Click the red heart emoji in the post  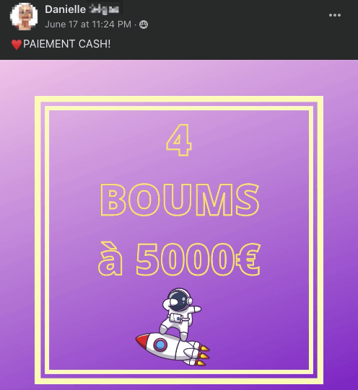(x=17, y=45)
